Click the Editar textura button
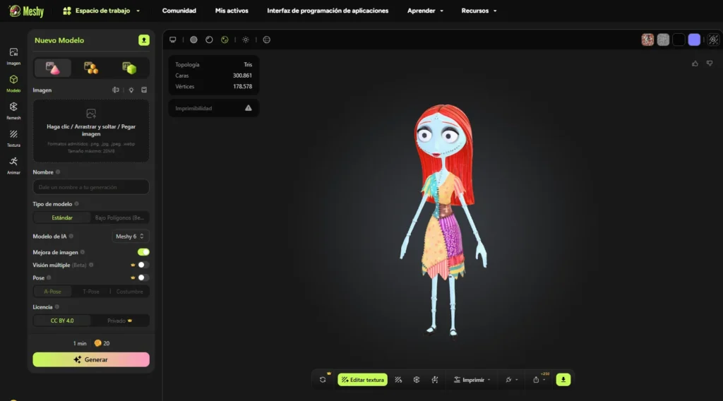723x401 pixels. click(362, 380)
